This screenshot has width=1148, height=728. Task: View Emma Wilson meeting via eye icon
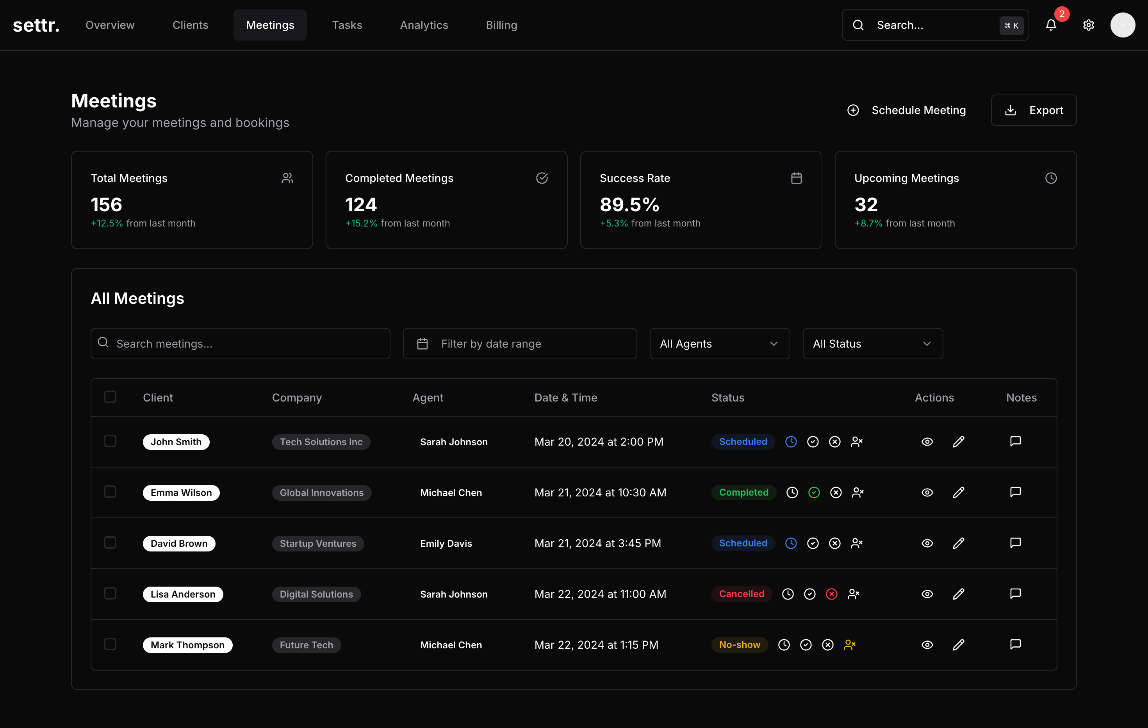927,492
